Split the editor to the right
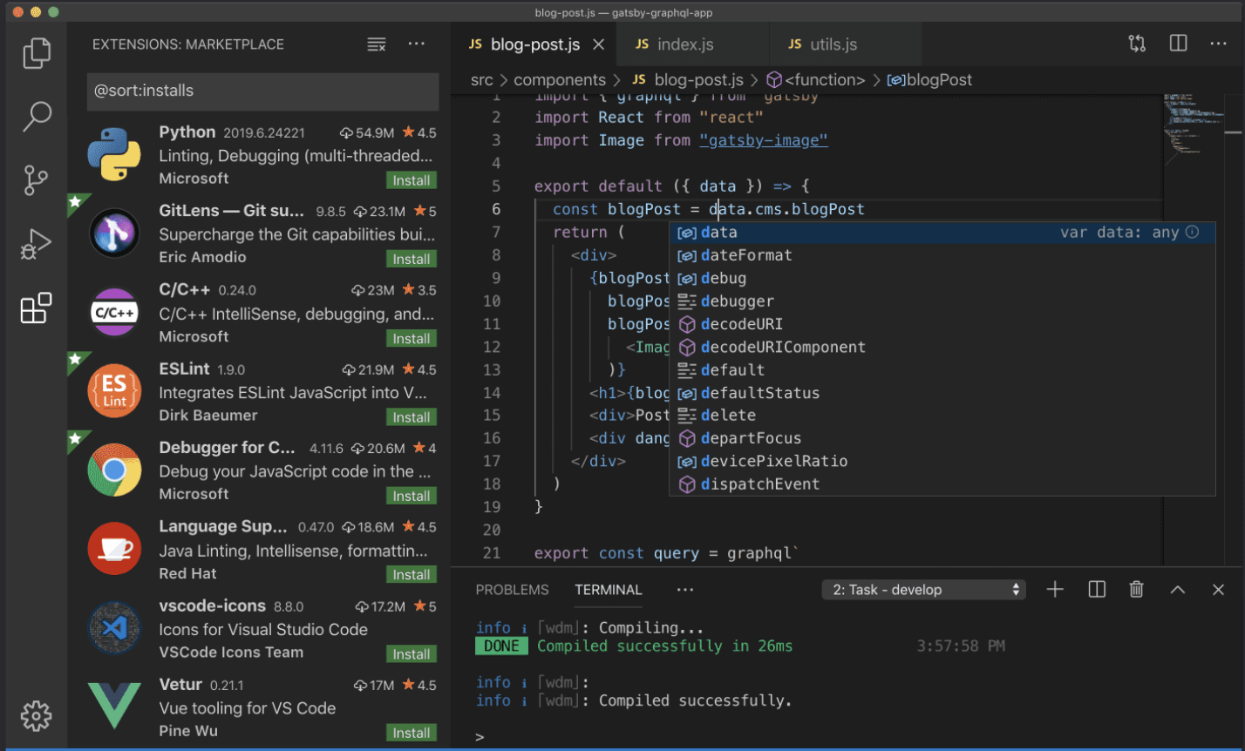Viewport: 1245px width, 751px height. pyautogui.click(x=1179, y=44)
